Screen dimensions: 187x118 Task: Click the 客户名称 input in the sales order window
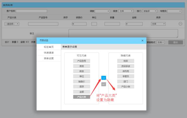tap(31, 11)
